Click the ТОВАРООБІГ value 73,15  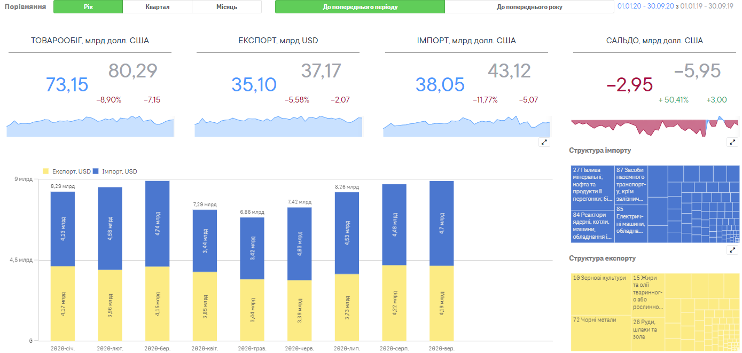coord(67,84)
